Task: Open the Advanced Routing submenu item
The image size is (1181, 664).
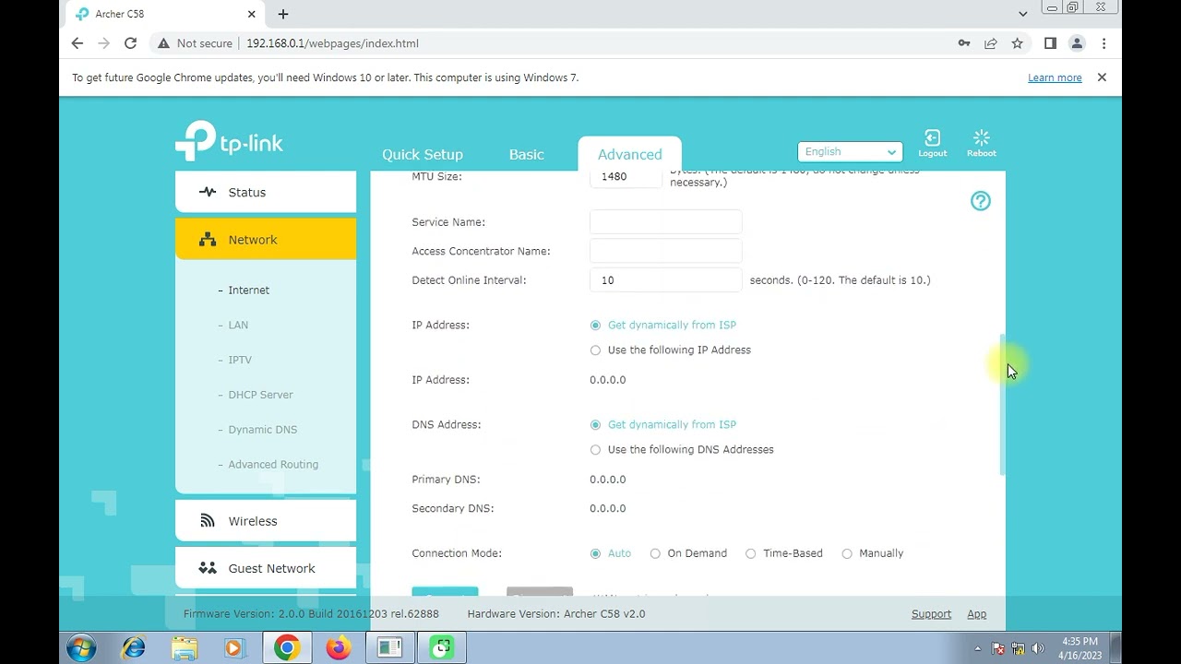Action: click(272, 465)
